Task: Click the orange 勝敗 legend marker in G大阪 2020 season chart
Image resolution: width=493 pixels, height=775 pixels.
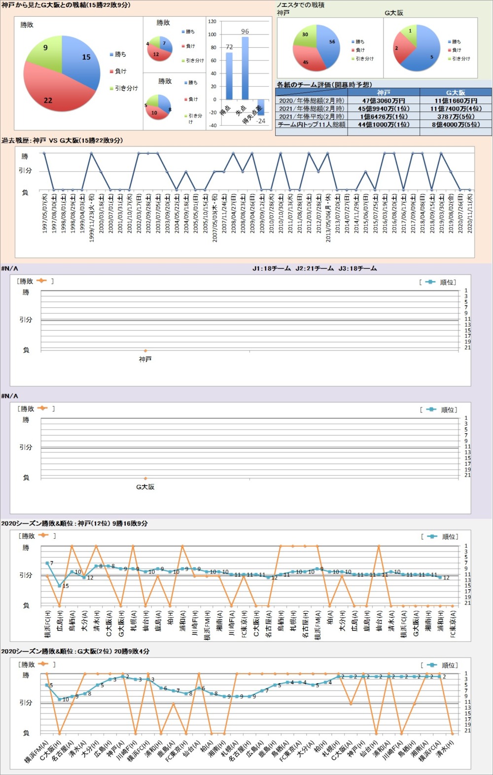Action: 42,664
